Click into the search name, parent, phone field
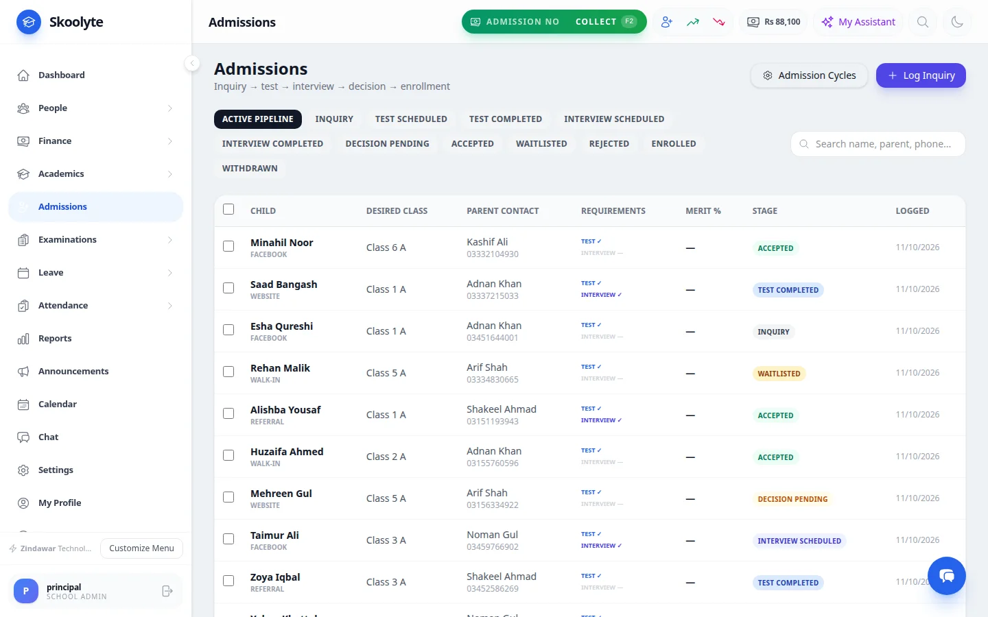The image size is (988, 617). 878,144
